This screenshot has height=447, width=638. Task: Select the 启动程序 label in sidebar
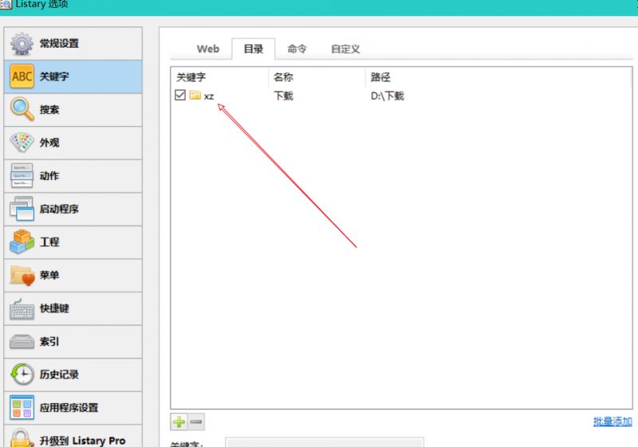click(59, 209)
